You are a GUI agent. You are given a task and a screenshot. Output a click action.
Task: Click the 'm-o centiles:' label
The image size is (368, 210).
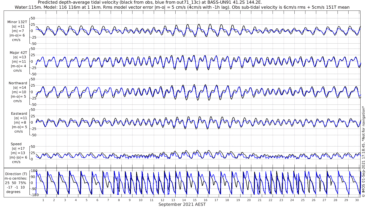pyautogui.click(x=16, y=178)
